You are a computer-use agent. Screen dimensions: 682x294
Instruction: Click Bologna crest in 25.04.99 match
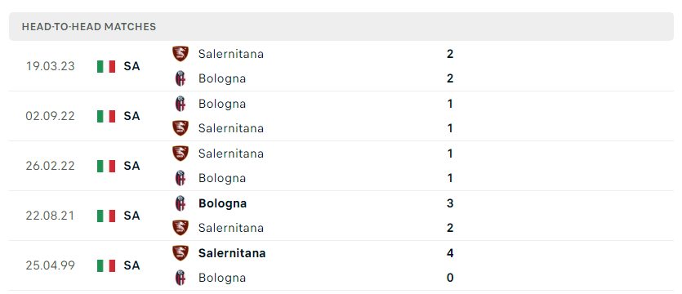[180, 278]
